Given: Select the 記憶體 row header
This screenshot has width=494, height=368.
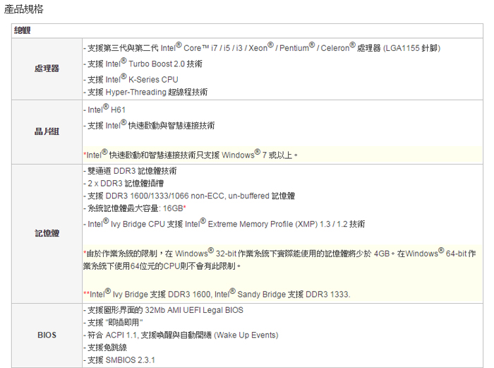Looking at the screenshot, I should pos(47,233).
